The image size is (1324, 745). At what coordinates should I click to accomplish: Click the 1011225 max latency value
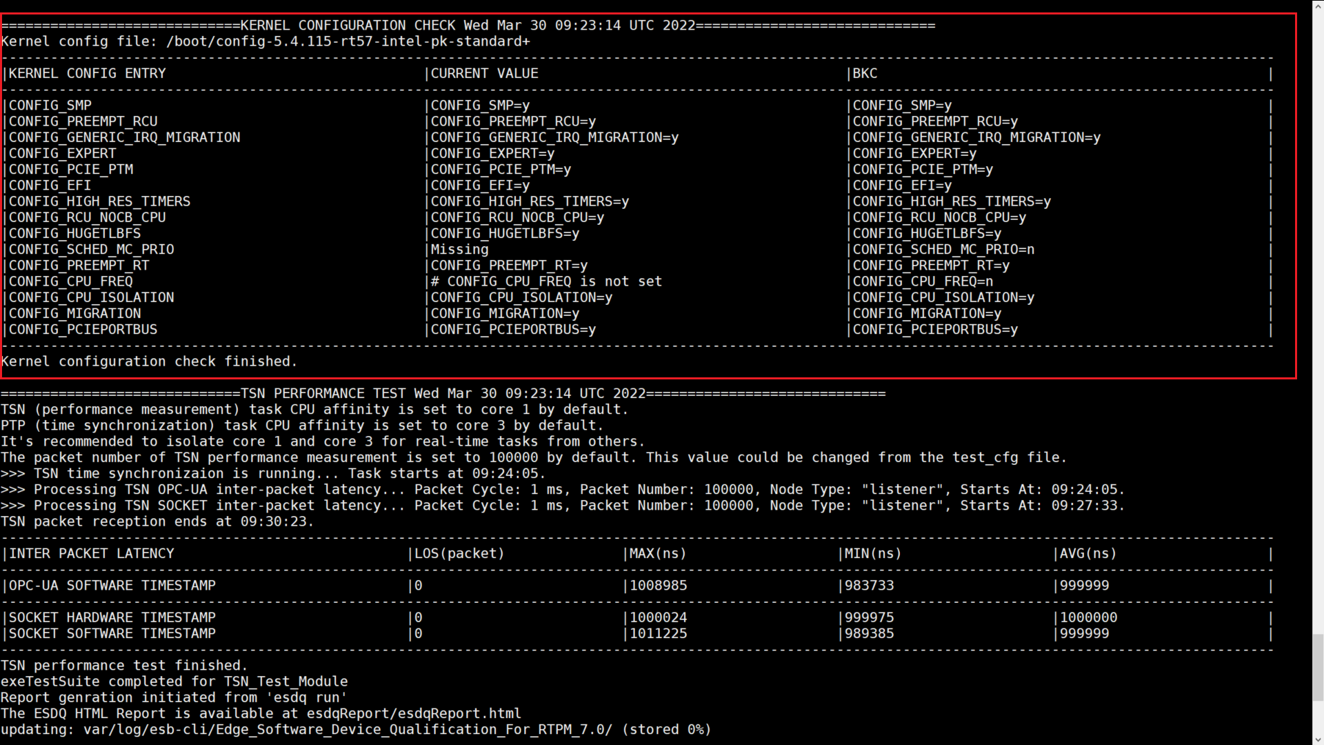[x=658, y=633]
